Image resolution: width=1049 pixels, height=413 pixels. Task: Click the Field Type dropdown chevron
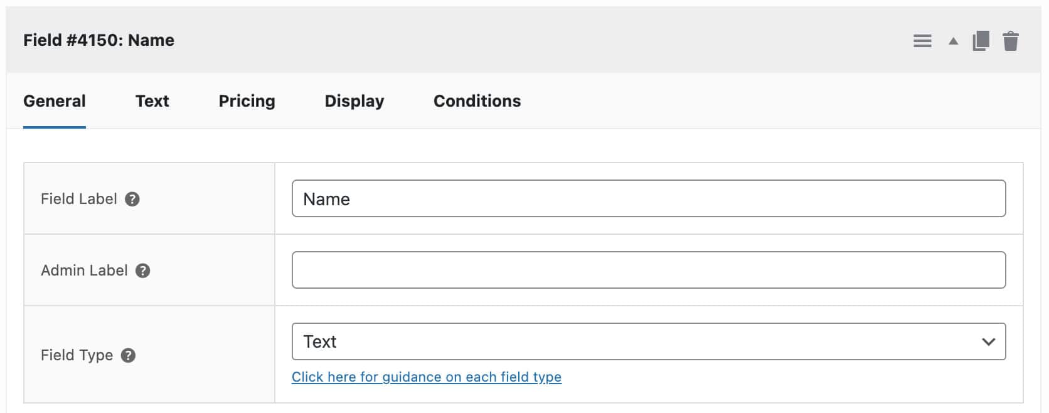coord(988,341)
